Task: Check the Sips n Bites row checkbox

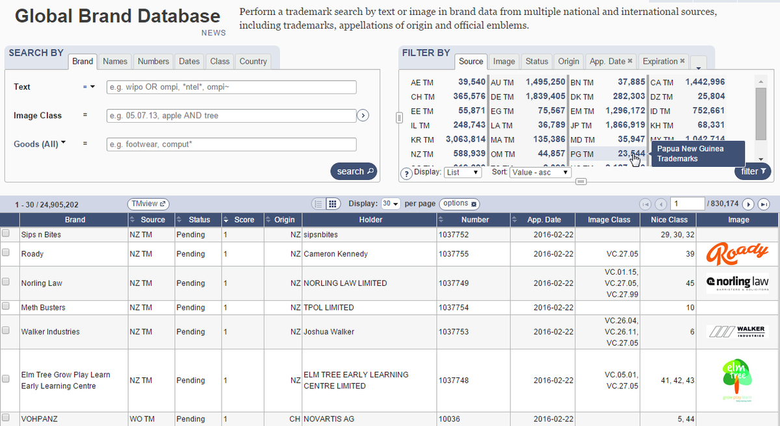Action: [6, 233]
